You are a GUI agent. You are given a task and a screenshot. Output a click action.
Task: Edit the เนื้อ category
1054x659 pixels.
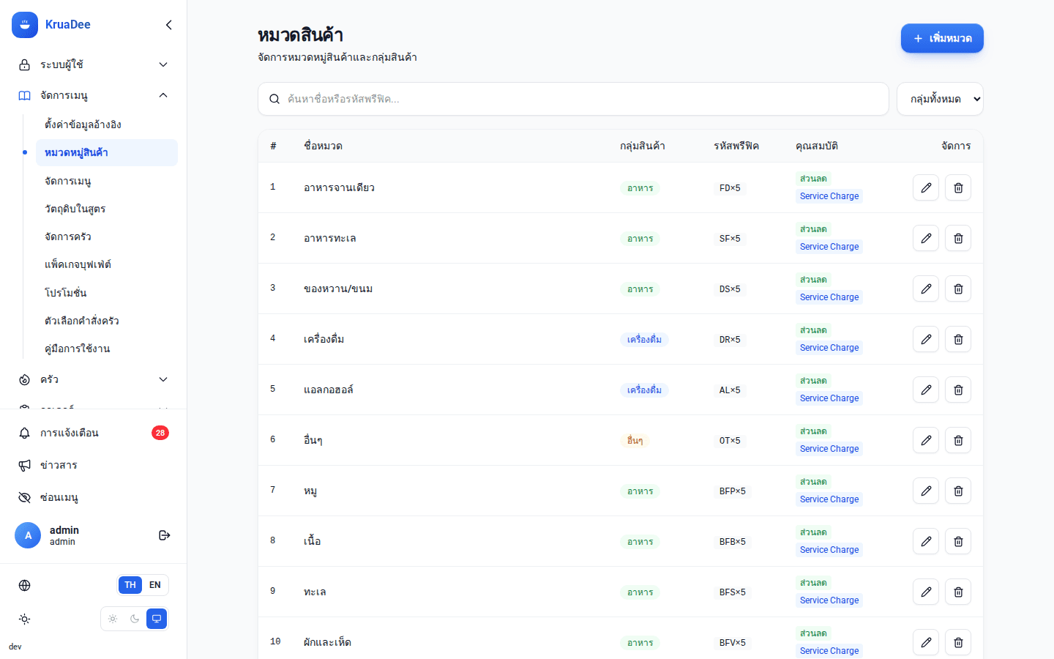[x=926, y=542]
